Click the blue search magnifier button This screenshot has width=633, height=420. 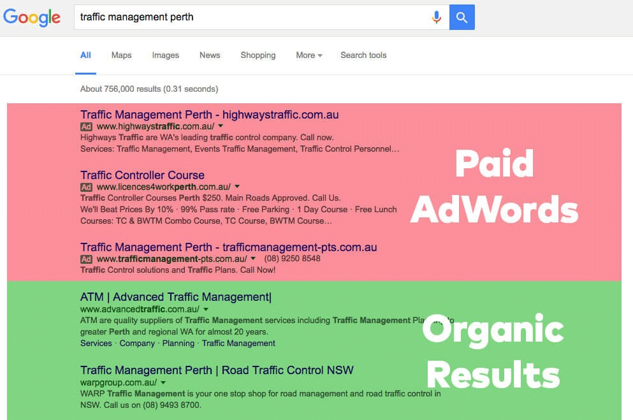pos(462,17)
